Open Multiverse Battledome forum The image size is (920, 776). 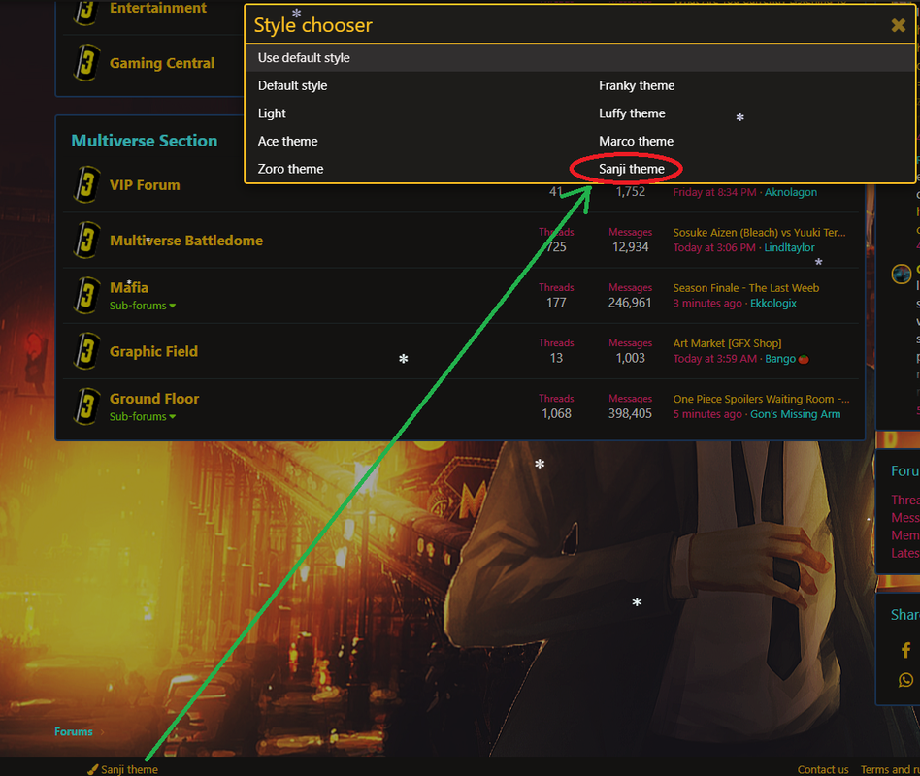tap(186, 241)
